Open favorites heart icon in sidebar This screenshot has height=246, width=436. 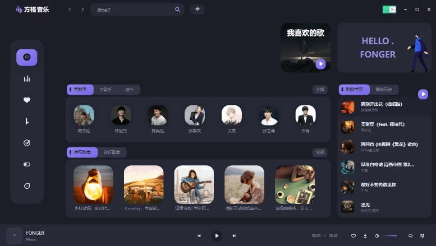[x=26, y=100]
